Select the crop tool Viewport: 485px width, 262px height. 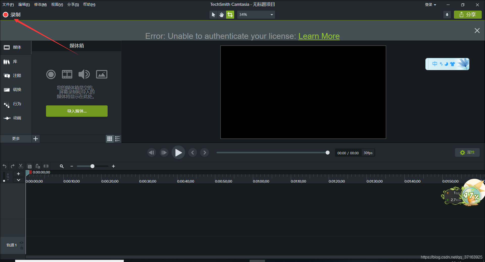tap(230, 15)
